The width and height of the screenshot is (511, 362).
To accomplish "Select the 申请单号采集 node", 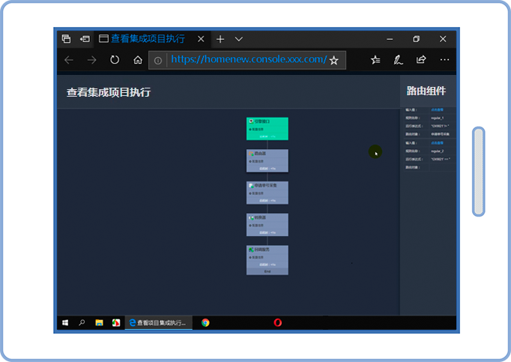I will (267, 193).
